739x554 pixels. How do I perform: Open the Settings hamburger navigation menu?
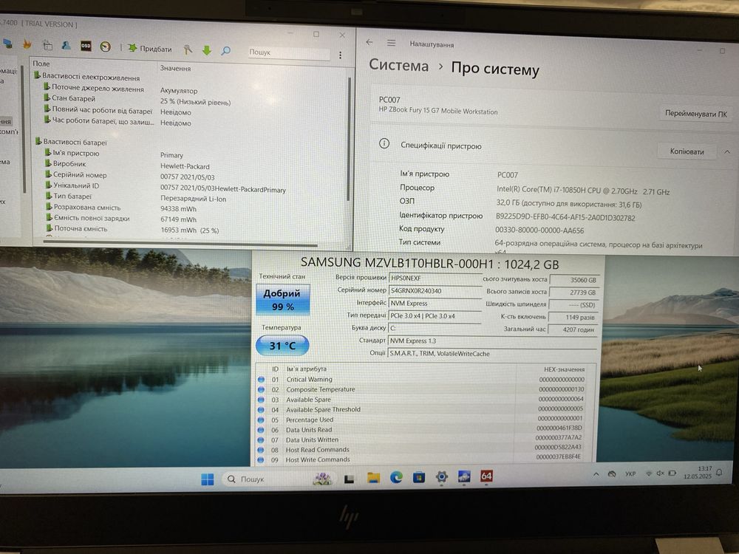point(391,43)
